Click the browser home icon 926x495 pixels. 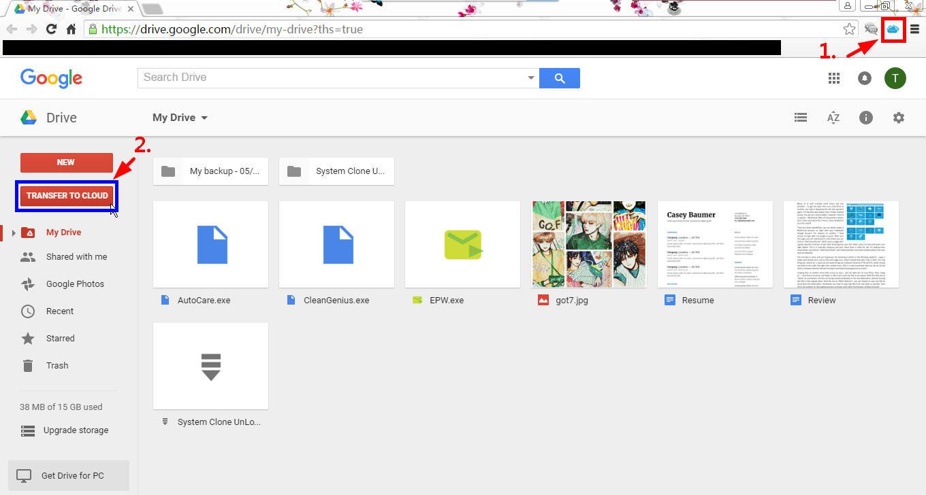coord(71,29)
